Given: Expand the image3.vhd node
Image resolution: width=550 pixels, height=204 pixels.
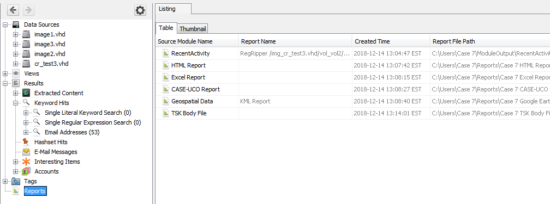Looking at the screenshot, I should click(x=15, y=44).
